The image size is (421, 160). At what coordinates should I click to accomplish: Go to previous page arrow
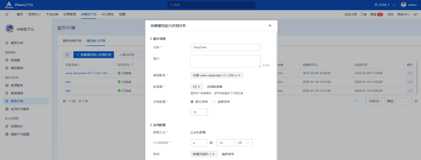coord(350,102)
